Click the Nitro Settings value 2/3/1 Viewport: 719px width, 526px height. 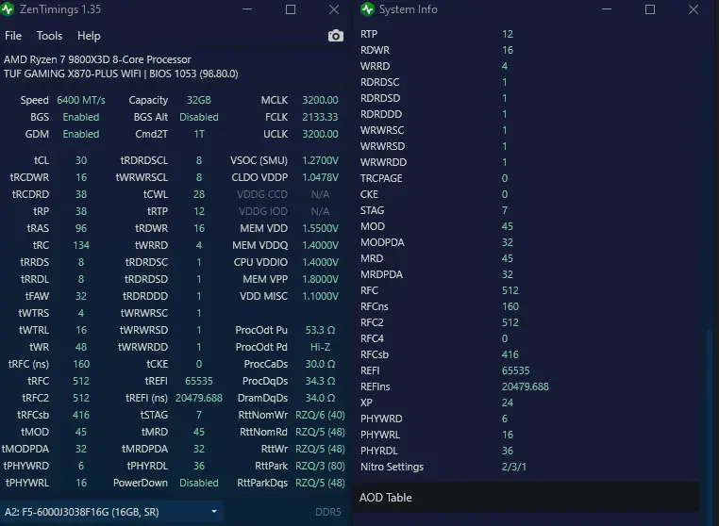pyautogui.click(x=514, y=467)
